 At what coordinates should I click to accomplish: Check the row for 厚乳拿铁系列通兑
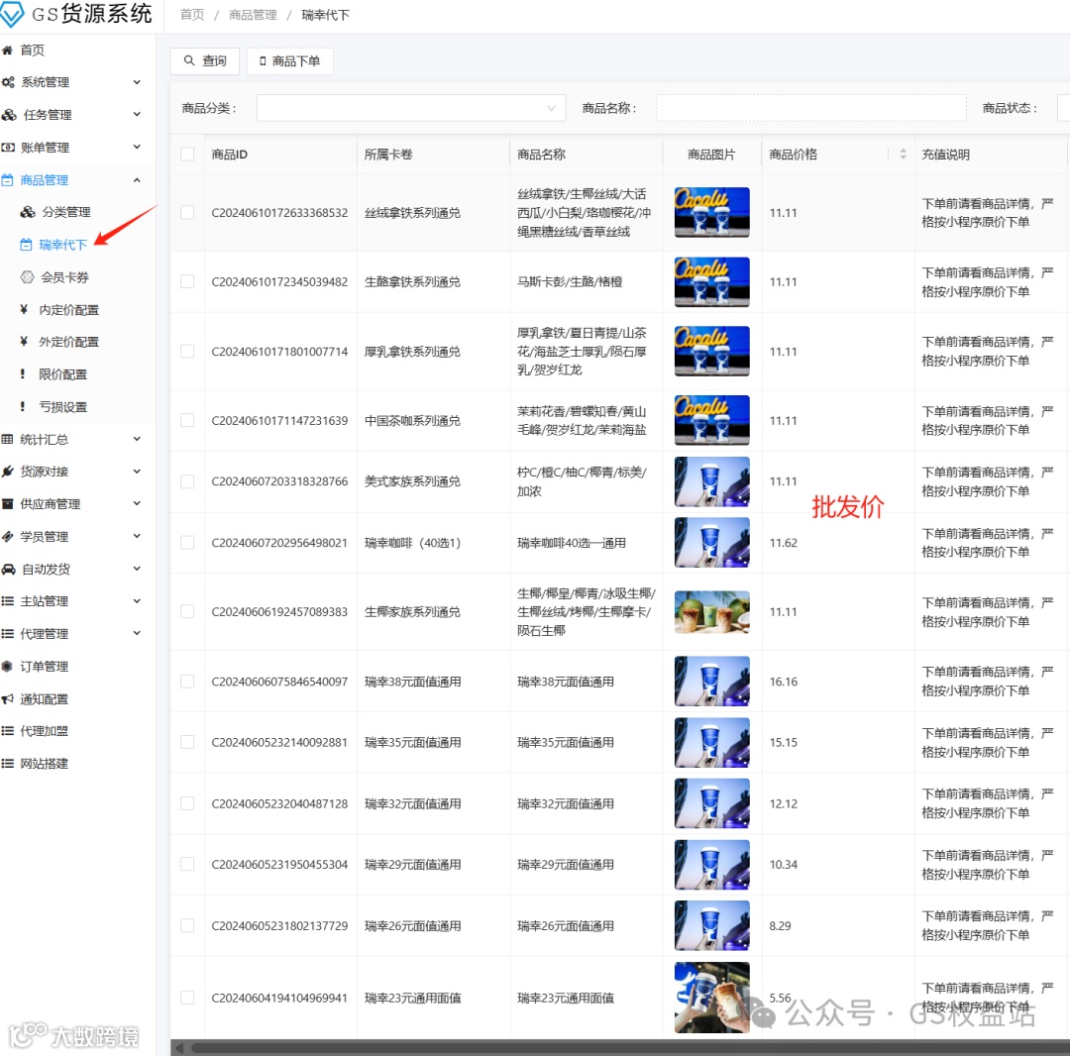[187, 352]
